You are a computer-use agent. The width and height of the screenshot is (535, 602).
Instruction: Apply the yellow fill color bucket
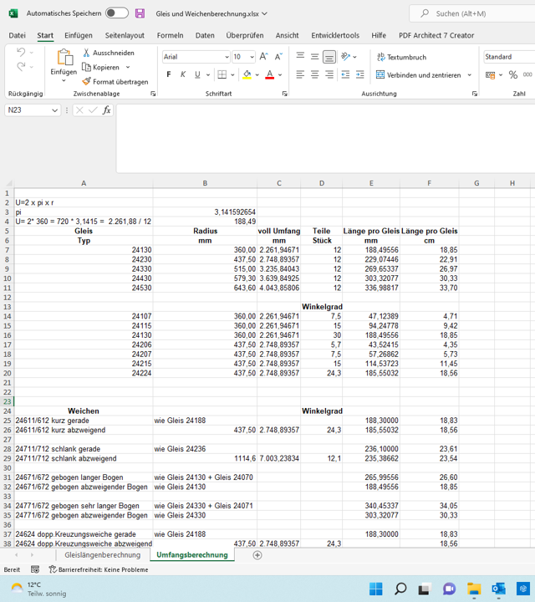click(x=247, y=74)
